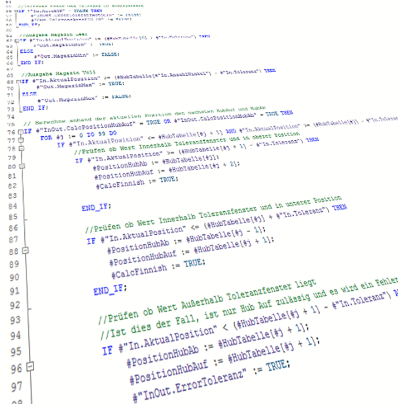Toggle the fold marker beside line 88

pyautogui.click(x=25, y=250)
